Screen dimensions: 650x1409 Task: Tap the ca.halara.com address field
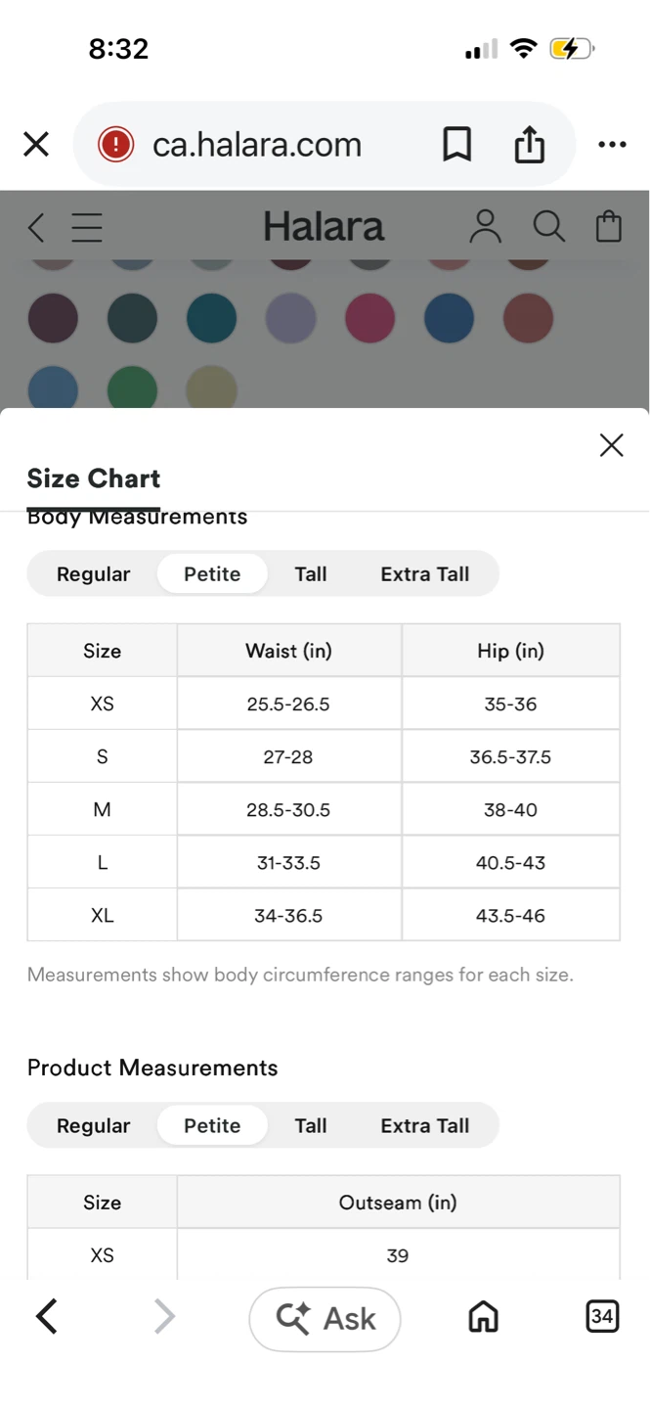(256, 145)
